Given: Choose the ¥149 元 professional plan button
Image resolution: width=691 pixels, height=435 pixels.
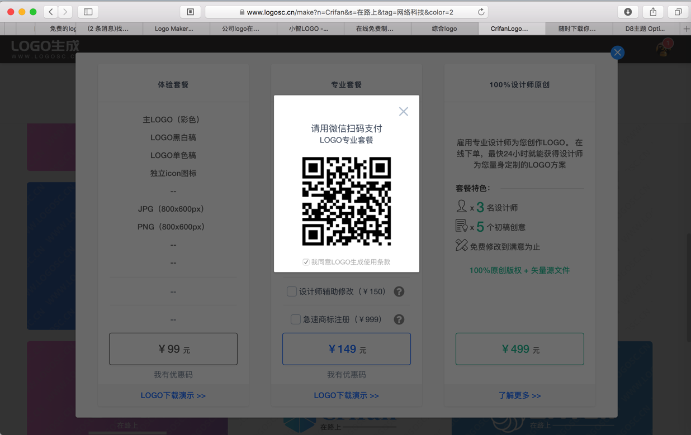Looking at the screenshot, I should (x=347, y=349).
